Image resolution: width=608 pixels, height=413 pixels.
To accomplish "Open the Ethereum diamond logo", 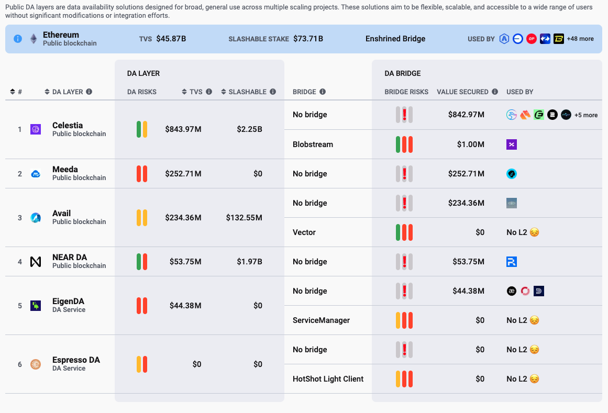I will [34, 39].
